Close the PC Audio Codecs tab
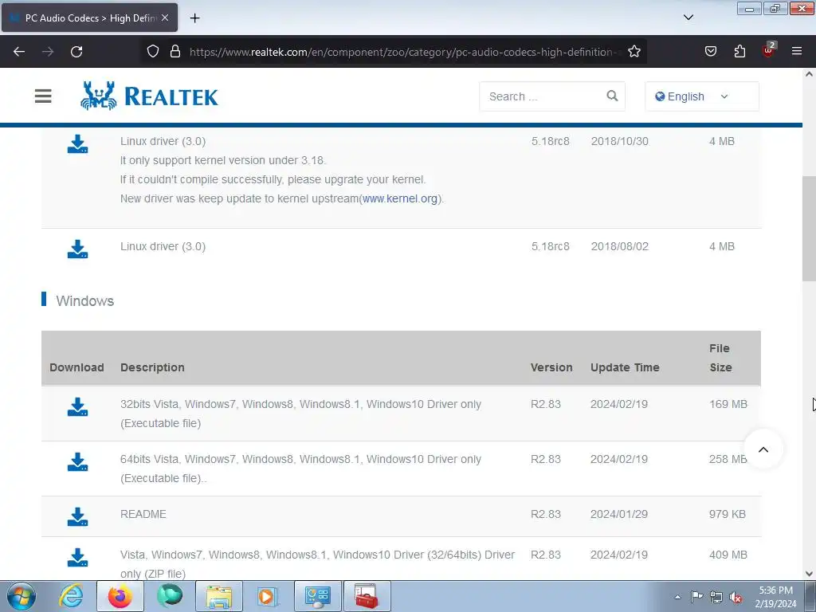Viewport: 816px width, 612px height. point(165,18)
